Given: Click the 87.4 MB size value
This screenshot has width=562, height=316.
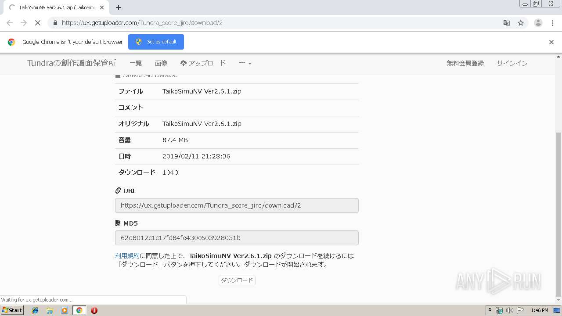Looking at the screenshot, I should 175,140.
